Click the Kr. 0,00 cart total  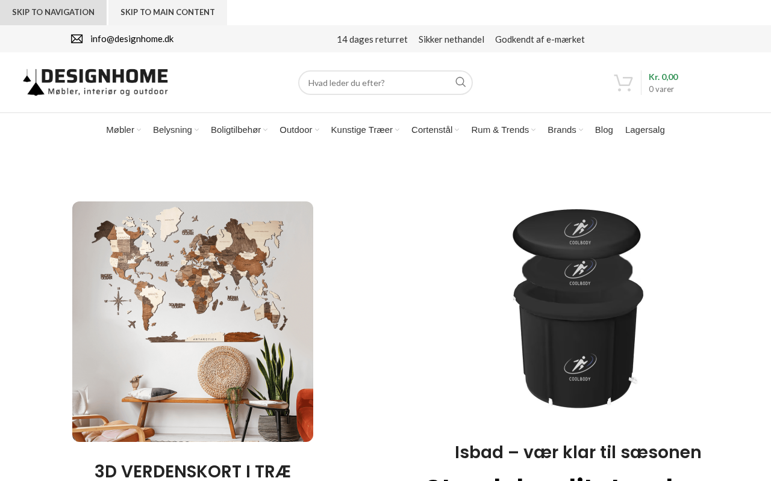(663, 77)
